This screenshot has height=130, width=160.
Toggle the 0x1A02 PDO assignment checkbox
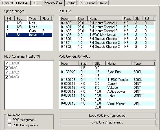point(7,72)
